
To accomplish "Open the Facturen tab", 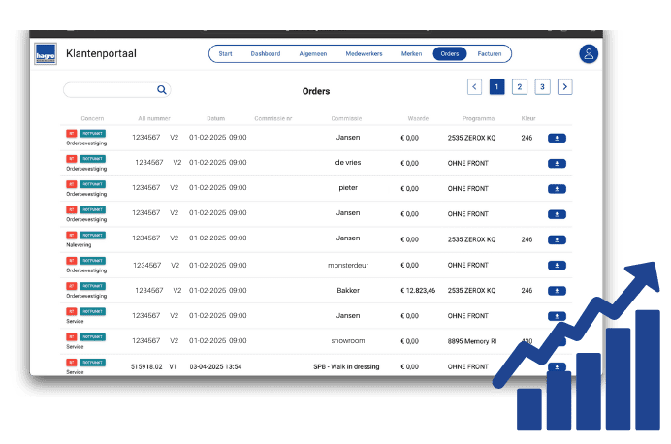I will point(489,54).
